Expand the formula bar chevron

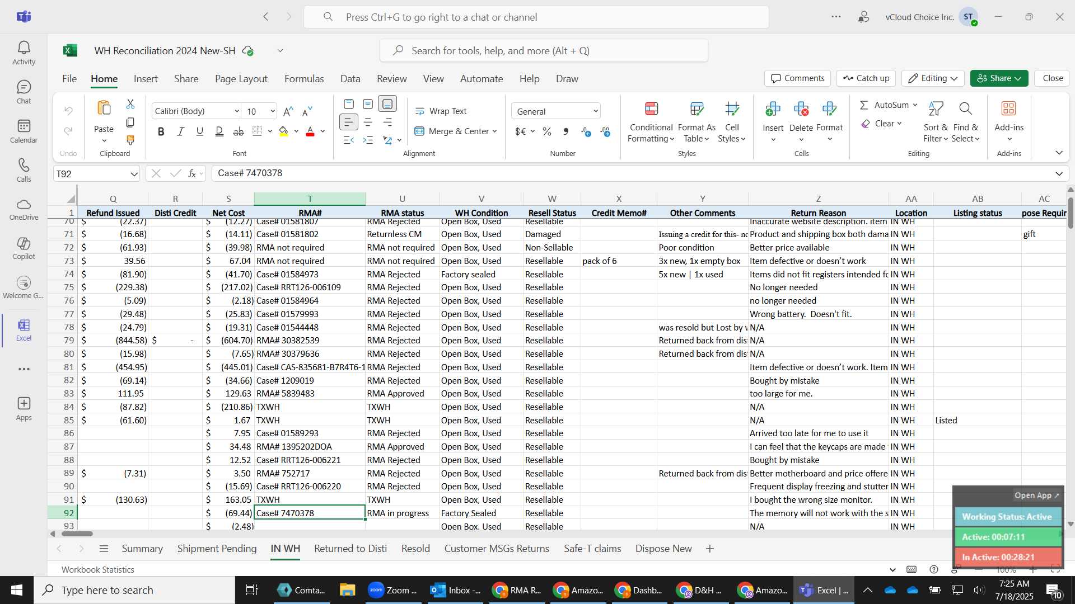[1059, 174]
